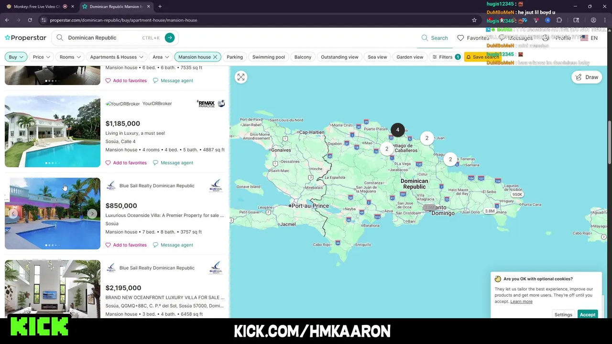Toggle Sea view filter chip

click(377, 57)
